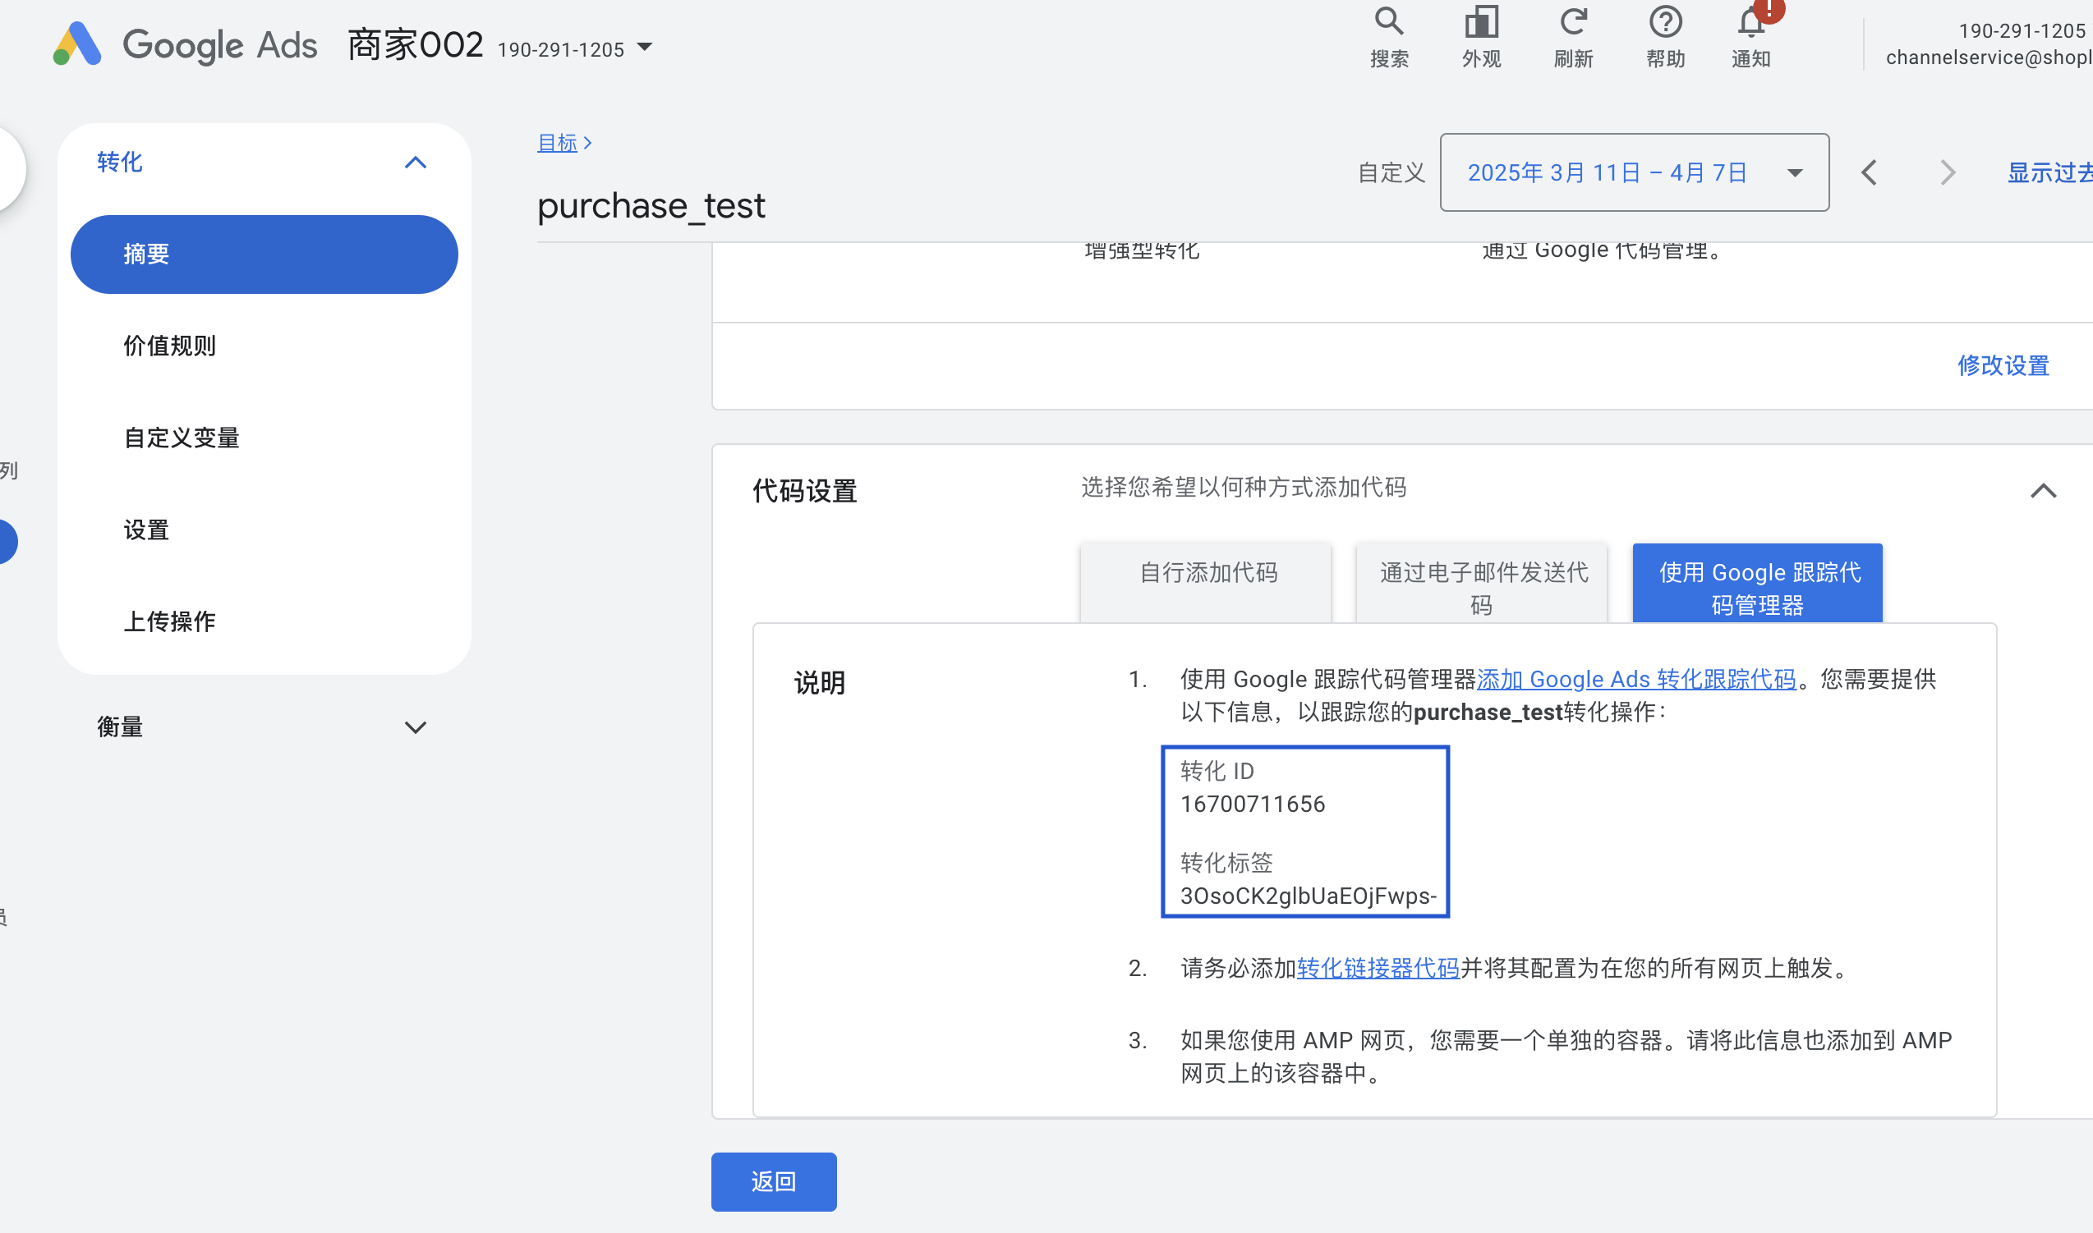Click the purchase_test page title

651,206
